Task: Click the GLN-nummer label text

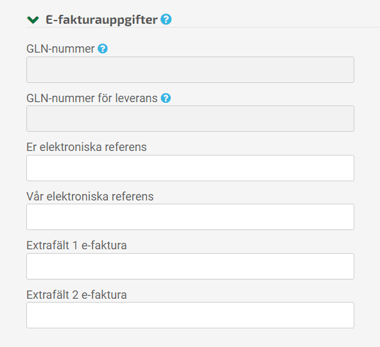Action: click(60, 49)
